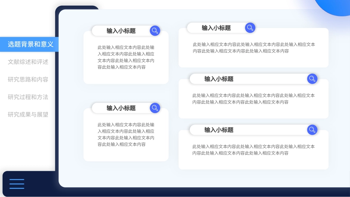Viewport: 350px width, 197px height.
Task: Click the body text of the lowest wide card
Action: pos(253,150)
